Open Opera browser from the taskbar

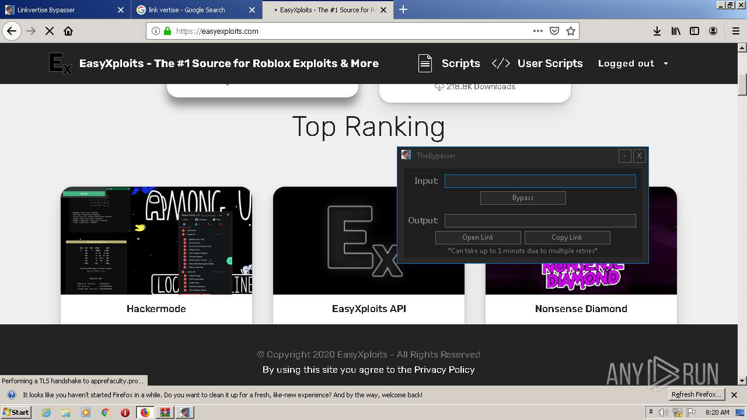coord(125,412)
